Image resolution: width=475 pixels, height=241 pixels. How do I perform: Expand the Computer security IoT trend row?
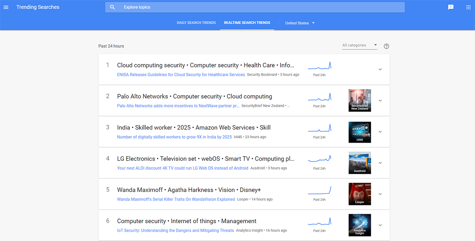click(380, 225)
